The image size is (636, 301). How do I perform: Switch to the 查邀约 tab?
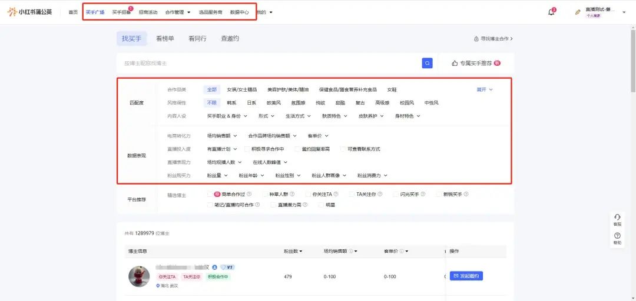230,38
